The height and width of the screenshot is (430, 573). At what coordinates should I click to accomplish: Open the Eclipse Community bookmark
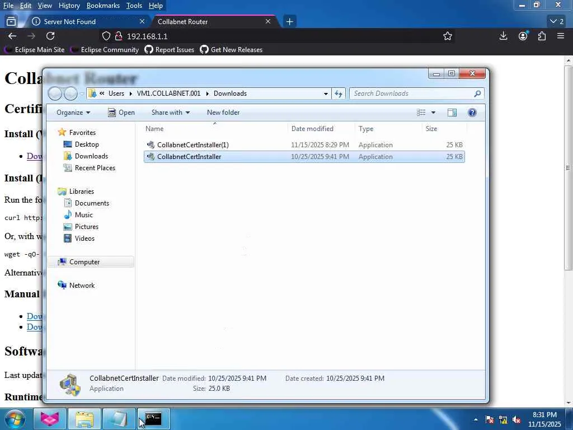105,50
